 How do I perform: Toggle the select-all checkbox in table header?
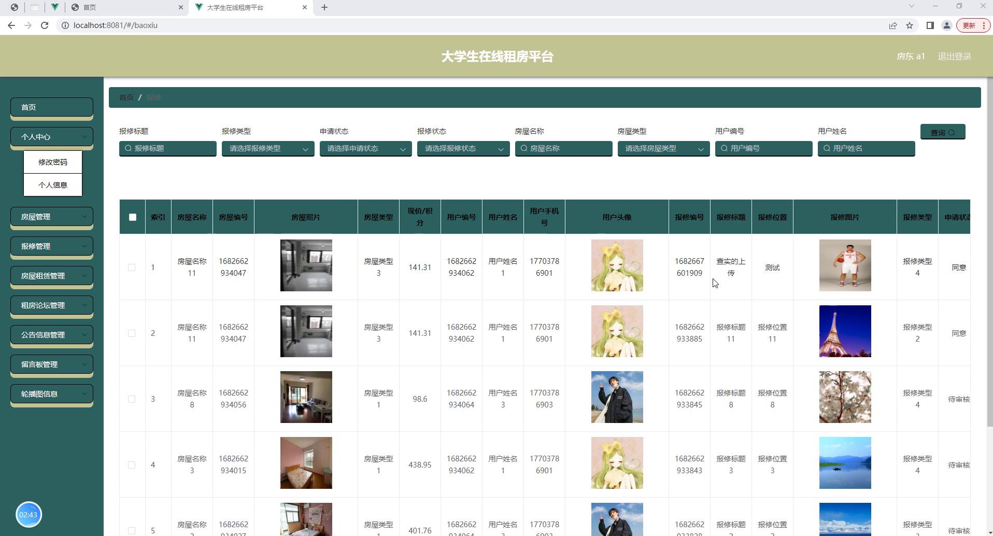[x=133, y=217]
